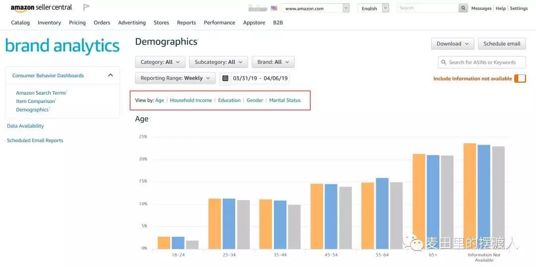Click the magnifier in ASIN search box
The image size is (536, 267).
443,62
